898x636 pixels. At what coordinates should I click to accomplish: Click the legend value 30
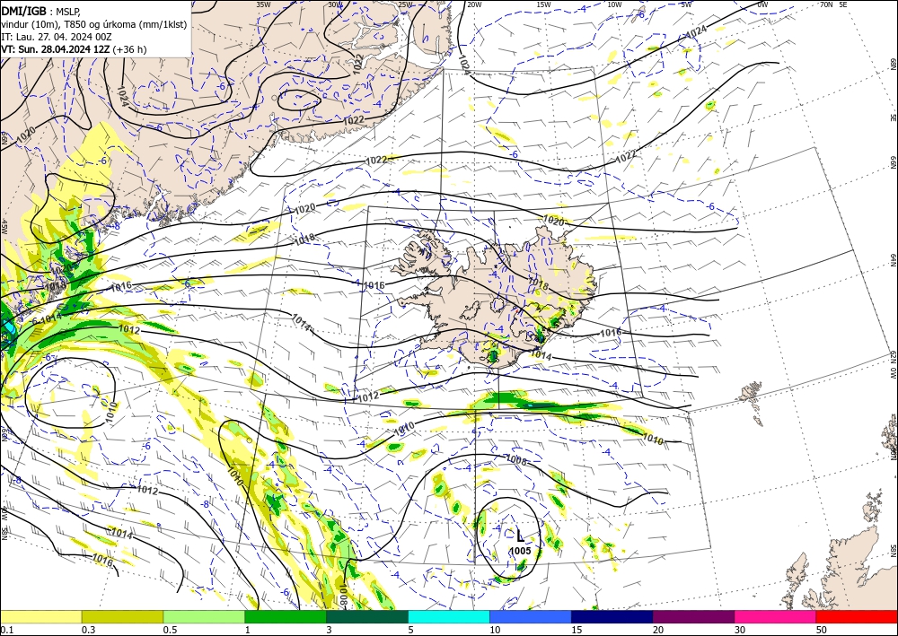[740, 630]
